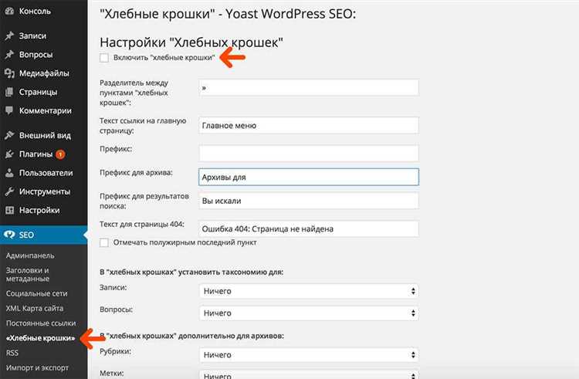
Task: Select the SEO menu item
Action: click(43, 235)
